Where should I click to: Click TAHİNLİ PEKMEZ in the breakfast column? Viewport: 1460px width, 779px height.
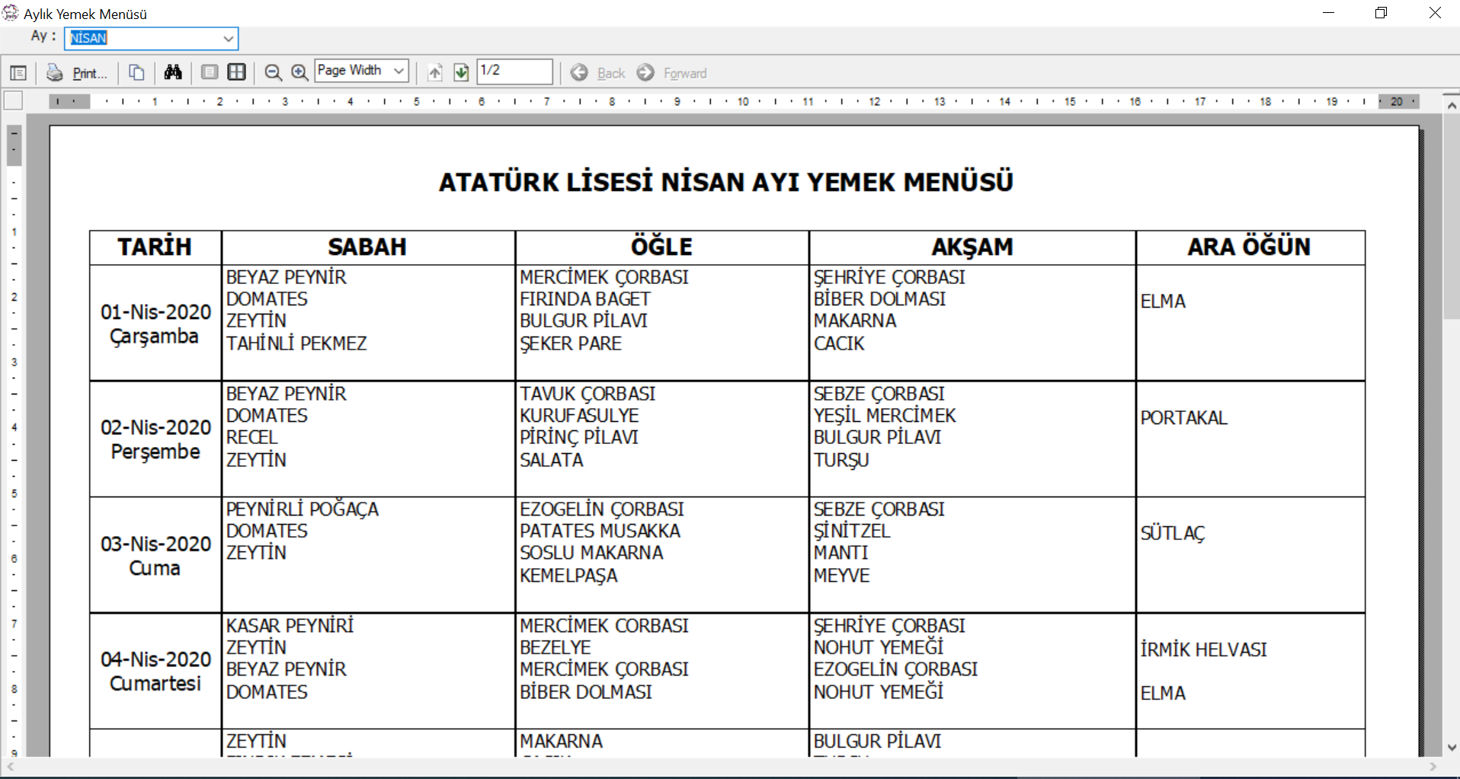coord(296,343)
